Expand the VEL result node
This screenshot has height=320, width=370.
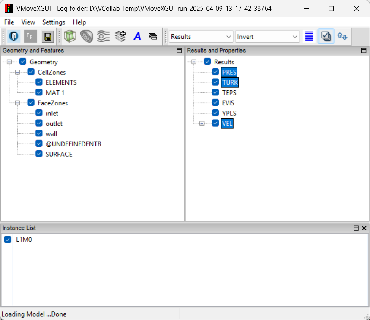202,124
